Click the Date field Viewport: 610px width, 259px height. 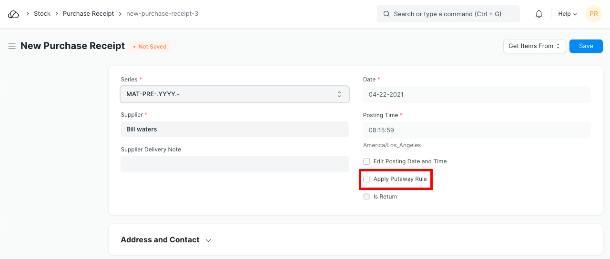477,94
